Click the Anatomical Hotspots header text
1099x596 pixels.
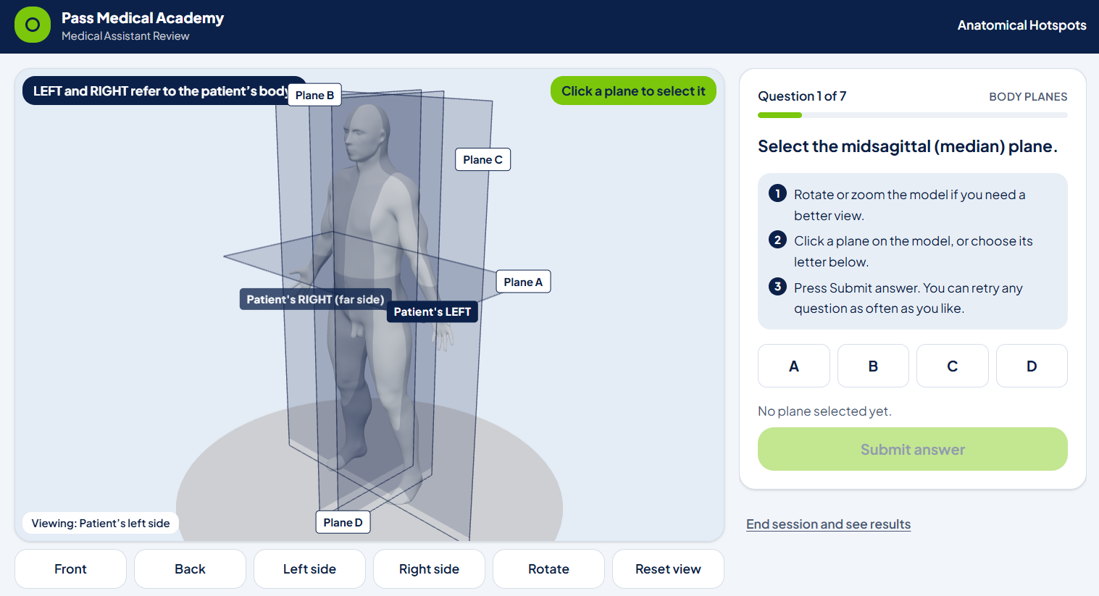tap(1021, 25)
